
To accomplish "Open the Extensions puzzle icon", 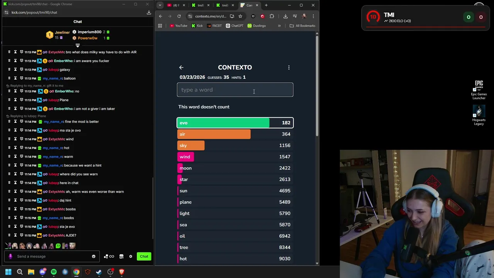I will (272, 16).
